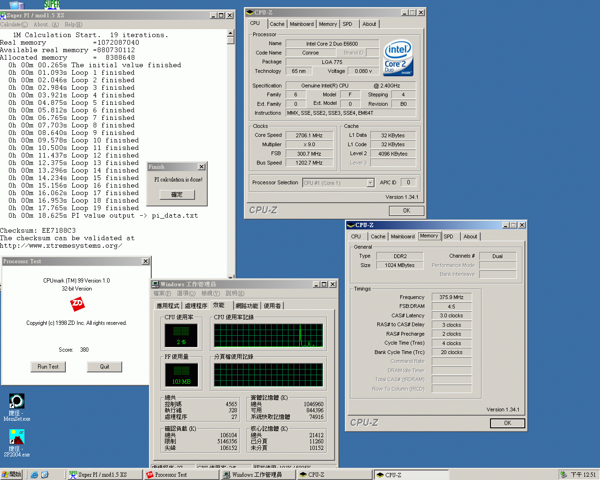The image size is (600, 480).
Task: Open the 檢視(V) menu in Task Manager
Action: tap(210, 293)
